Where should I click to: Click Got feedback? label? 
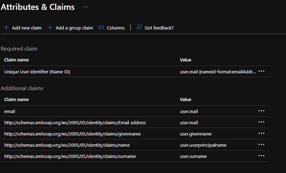[x=159, y=28]
